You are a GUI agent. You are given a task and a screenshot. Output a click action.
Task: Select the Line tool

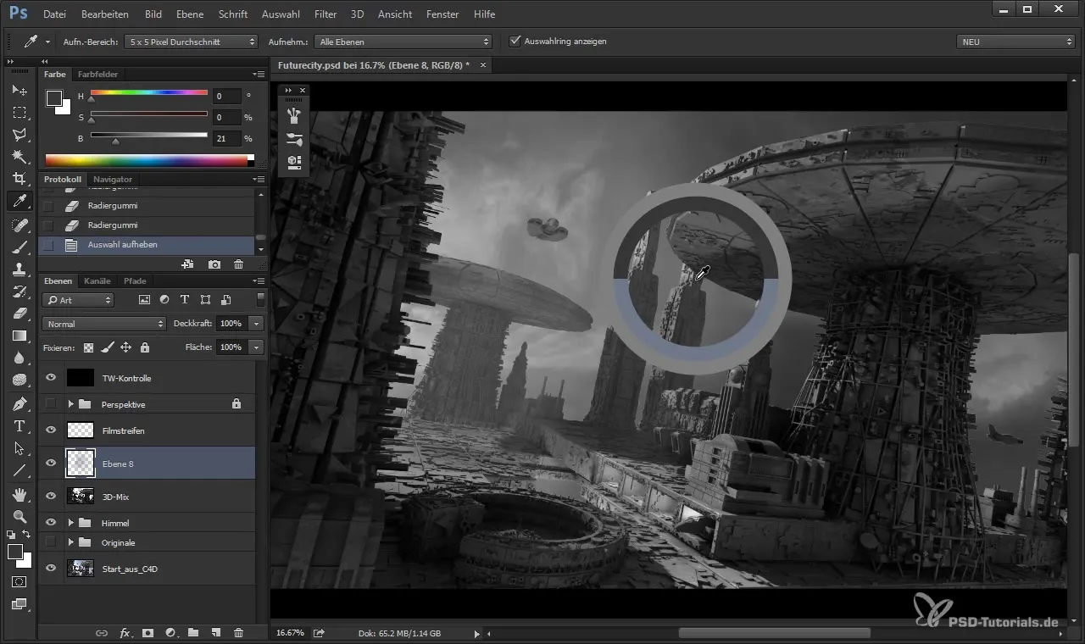19,470
